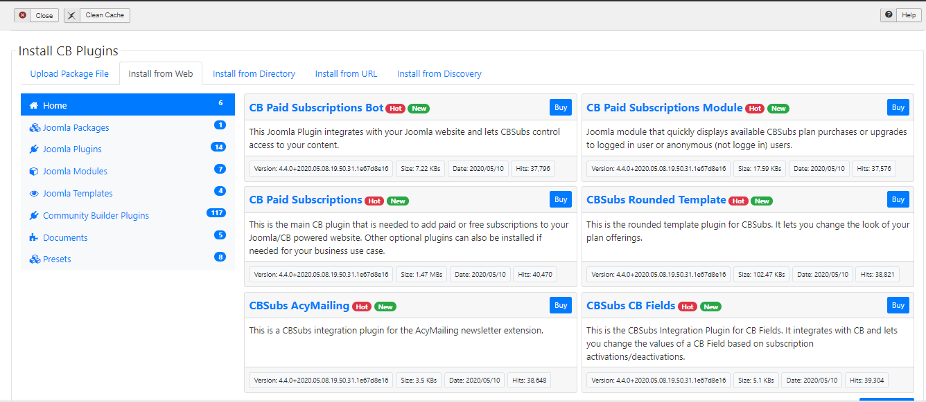
Task: Click "Size: 3.5 KBs" label
Action: pos(419,380)
